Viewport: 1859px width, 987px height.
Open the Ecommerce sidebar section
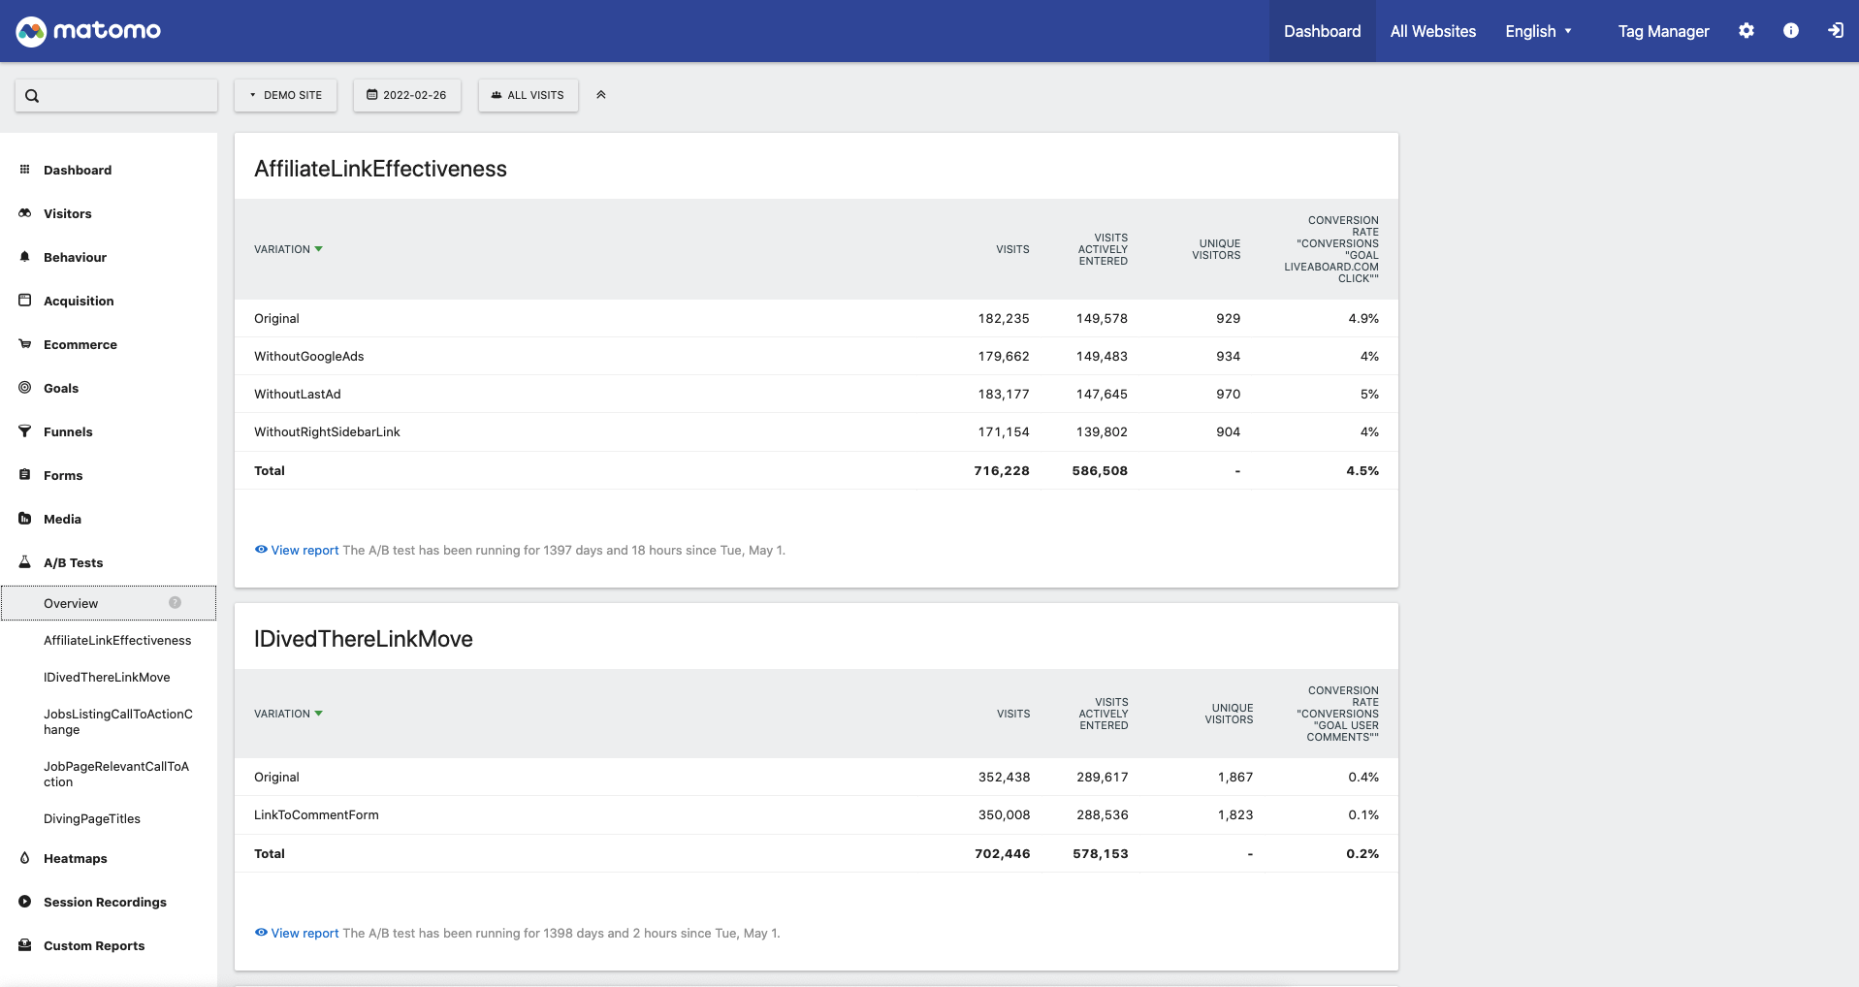80,344
